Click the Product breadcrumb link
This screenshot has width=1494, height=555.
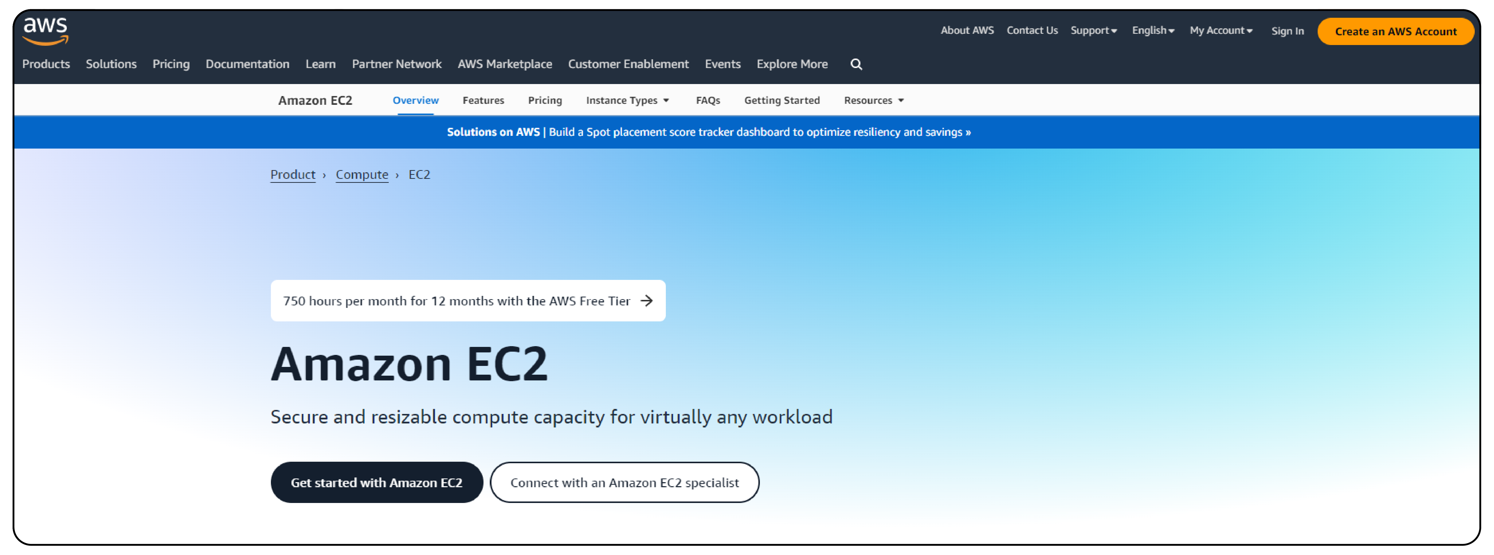[293, 175]
